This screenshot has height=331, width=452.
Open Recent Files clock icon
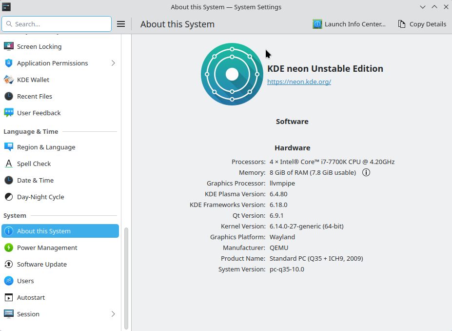(x=9, y=96)
